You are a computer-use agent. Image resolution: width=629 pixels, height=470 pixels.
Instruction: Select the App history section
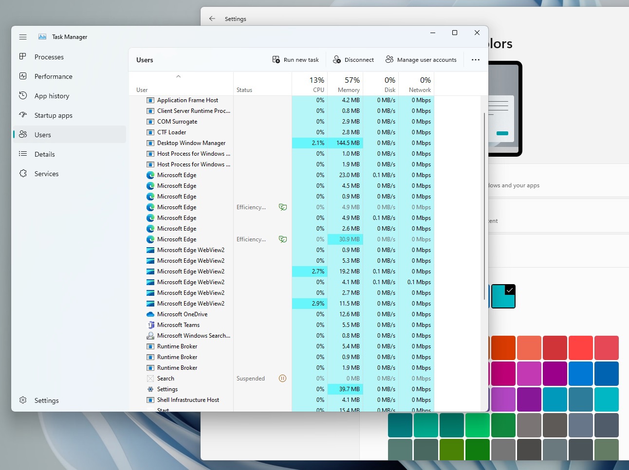pyautogui.click(x=51, y=95)
